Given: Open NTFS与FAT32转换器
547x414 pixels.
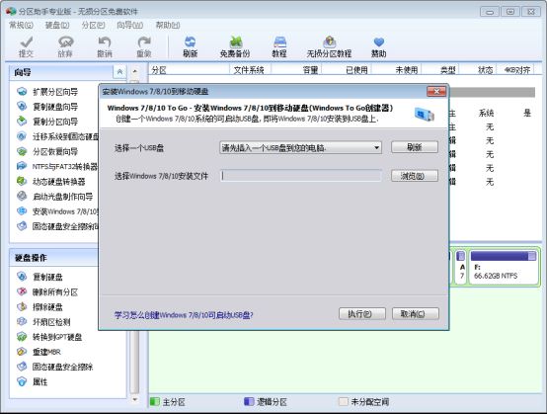Looking at the screenshot, I should (x=65, y=167).
